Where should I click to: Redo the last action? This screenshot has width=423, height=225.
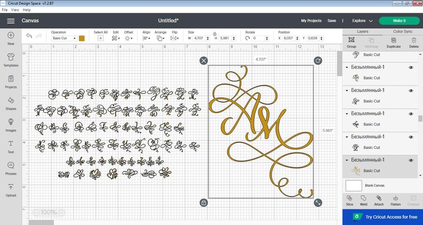(39, 36)
